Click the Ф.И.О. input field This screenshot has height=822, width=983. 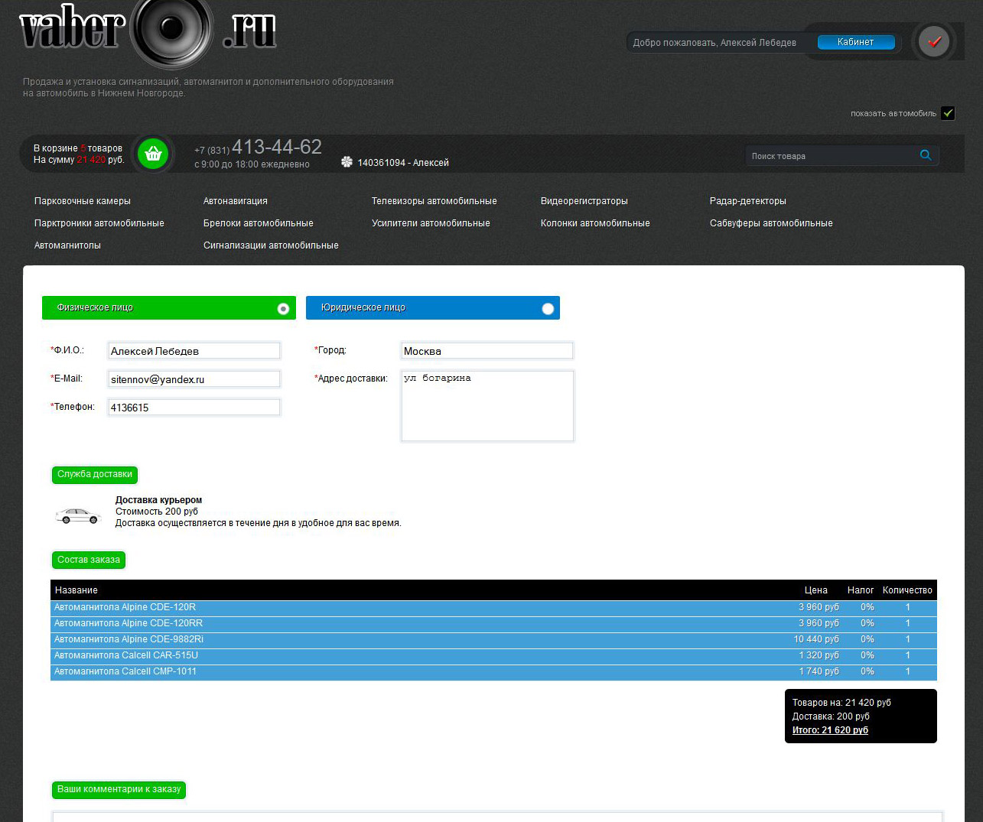tap(194, 351)
